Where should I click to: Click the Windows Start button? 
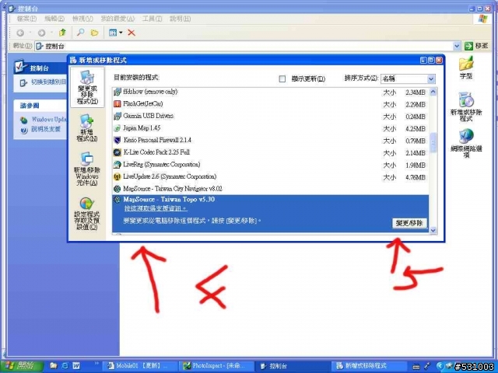[x=22, y=366]
